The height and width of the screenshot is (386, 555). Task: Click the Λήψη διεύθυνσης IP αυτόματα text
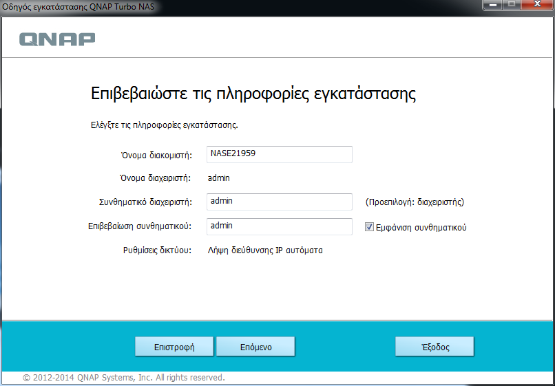click(265, 250)
